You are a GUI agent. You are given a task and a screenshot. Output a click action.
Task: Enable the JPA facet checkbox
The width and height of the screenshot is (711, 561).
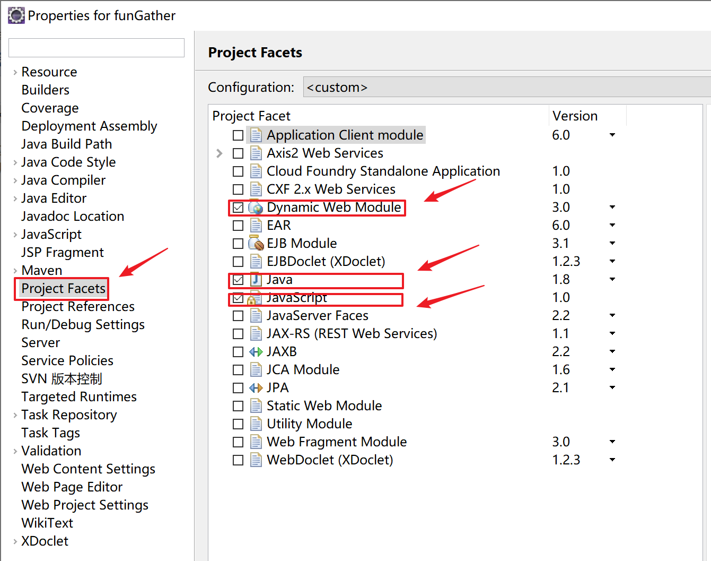238,388
